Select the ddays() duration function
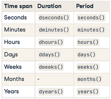This screenshot has width=111, height=99. (49, 55)
